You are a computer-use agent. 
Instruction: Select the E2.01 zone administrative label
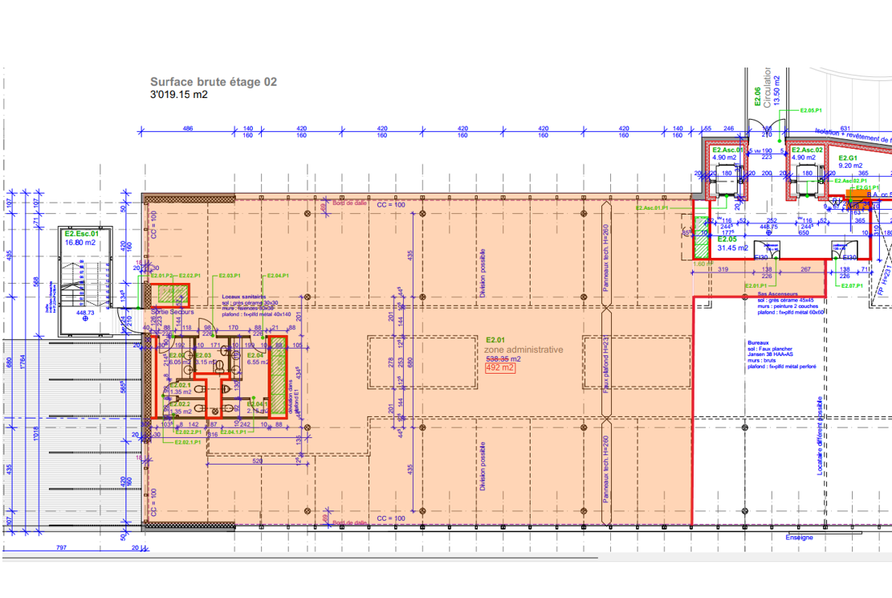point(523,346)
